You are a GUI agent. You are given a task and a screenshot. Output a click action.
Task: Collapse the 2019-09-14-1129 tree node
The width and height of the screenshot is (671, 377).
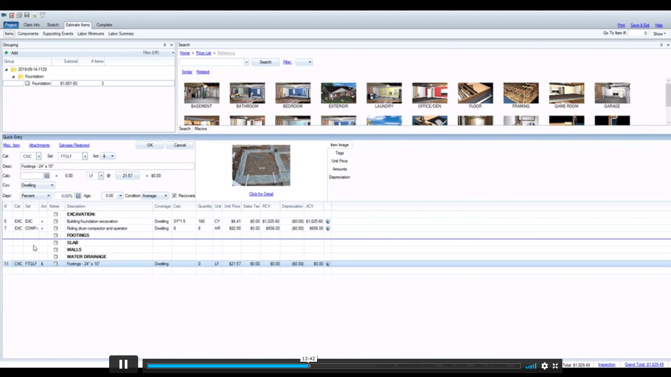point(6,70)
